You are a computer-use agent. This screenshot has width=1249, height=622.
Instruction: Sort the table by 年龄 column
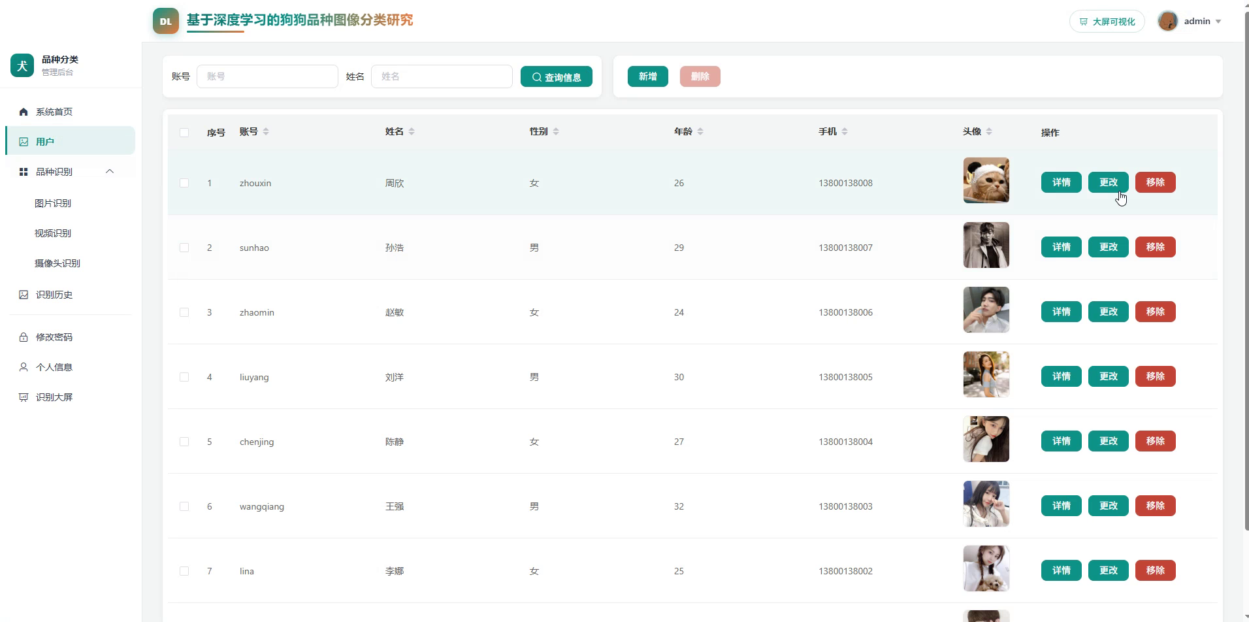click(700, 131)
